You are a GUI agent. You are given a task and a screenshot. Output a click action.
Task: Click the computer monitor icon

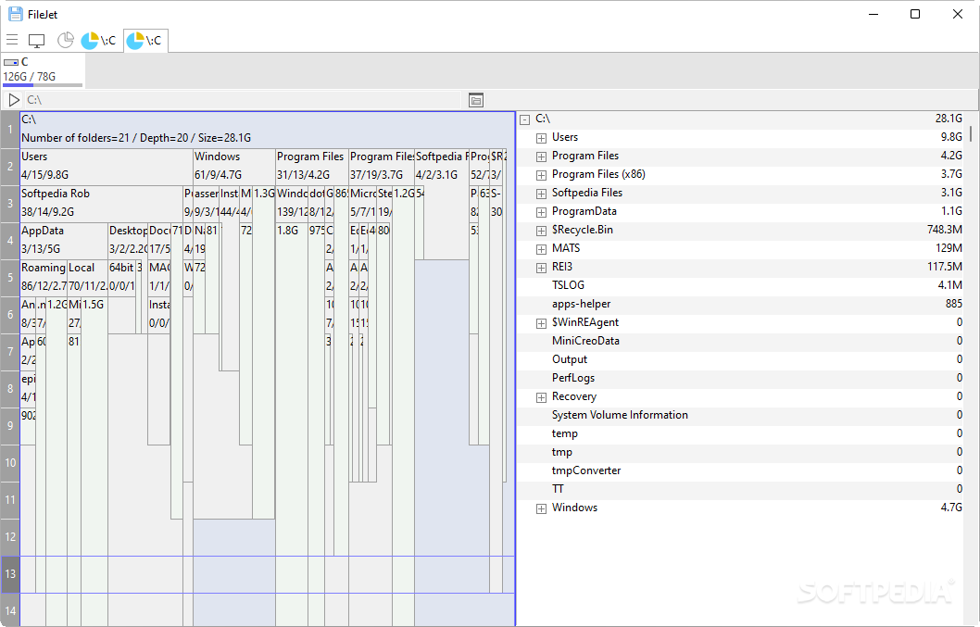pos(37,41)
